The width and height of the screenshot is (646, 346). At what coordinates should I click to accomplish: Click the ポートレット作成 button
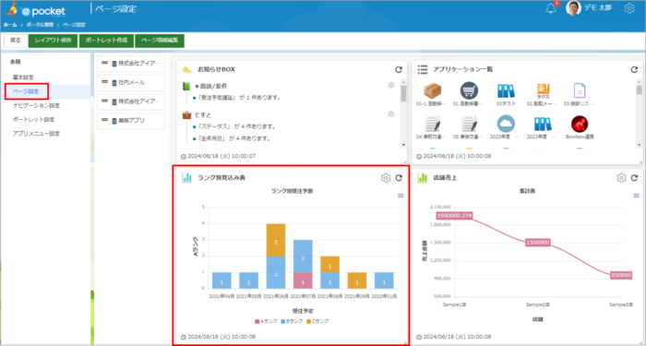click(x=107, y=41)
